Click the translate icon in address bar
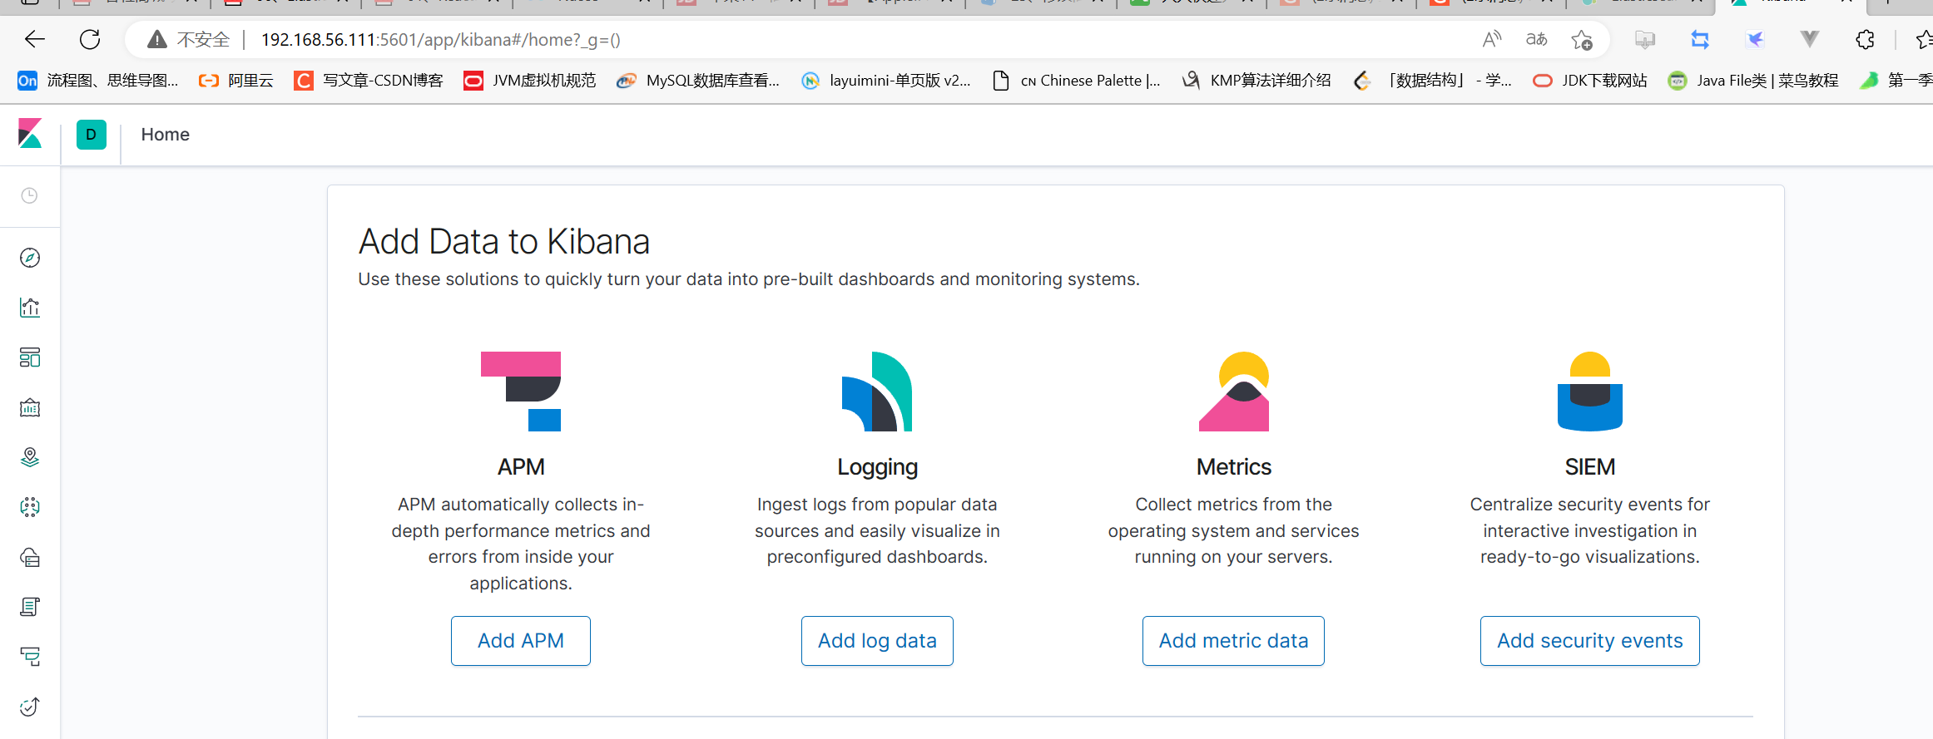The width and height of the screenshot is (1933, 739). [1536, 39]
